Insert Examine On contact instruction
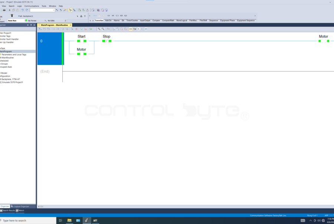 pyautogui.click(x=109, y=16)
